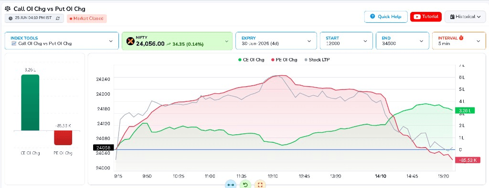
Task: Click the NIFTY logo icon
Action: (130, 41)
